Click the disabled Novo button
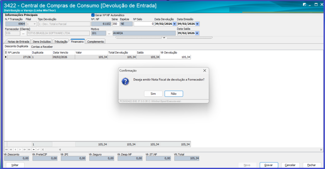The image size is (325, 169). tap(247, 165)
